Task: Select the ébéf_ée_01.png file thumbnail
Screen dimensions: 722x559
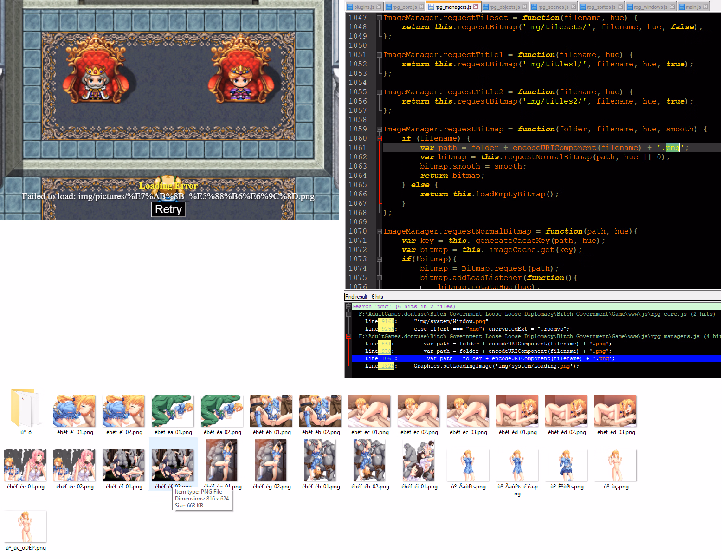Action: 26,465
